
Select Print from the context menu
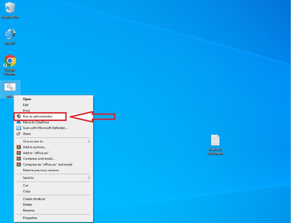[53, 111]
